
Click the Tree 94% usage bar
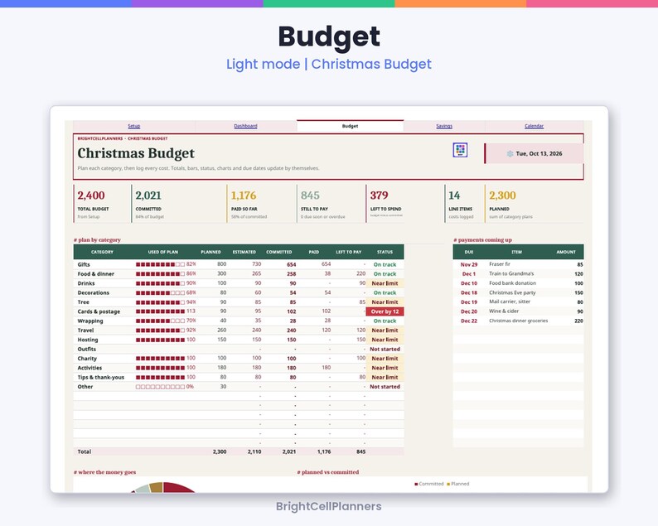click(x=166, y=302)
